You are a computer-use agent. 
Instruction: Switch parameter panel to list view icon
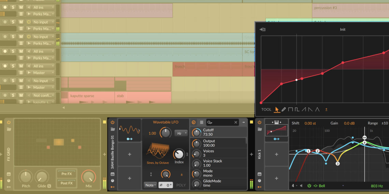pos(202,122)
